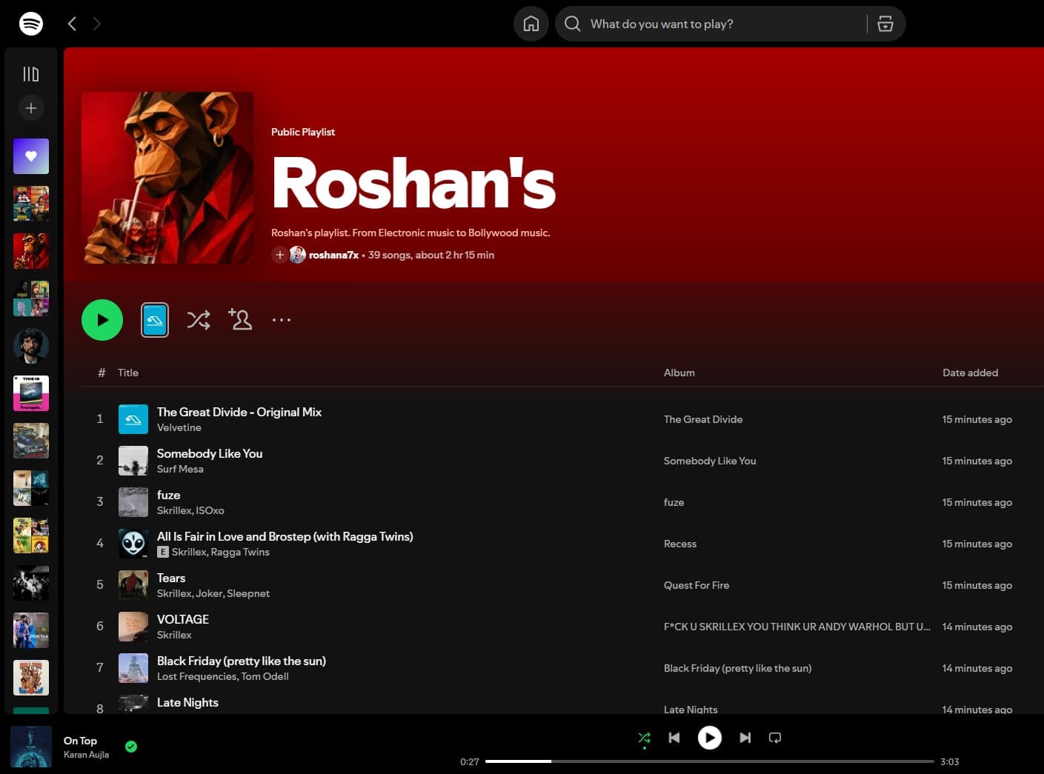Open the 'This Is' playlist in sidebar
The height and width of the screenshot is (774, 1044).
click(x=31, y=393)
